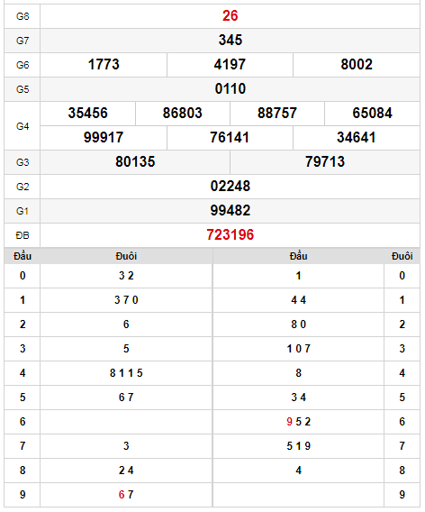
Task: Choose G4 number 88757
Action: [277, 113]
